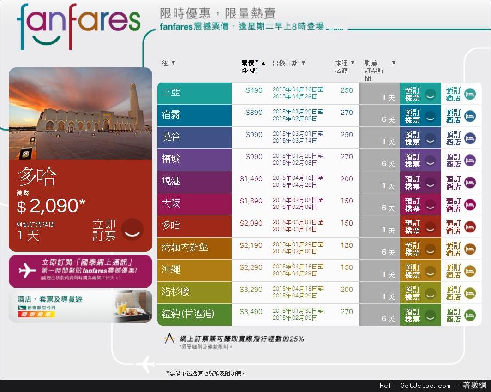The width and height of the screenshot is (491, 392).
Task: Sort destinations using the 往 arrow
Action: pos(173,63)
